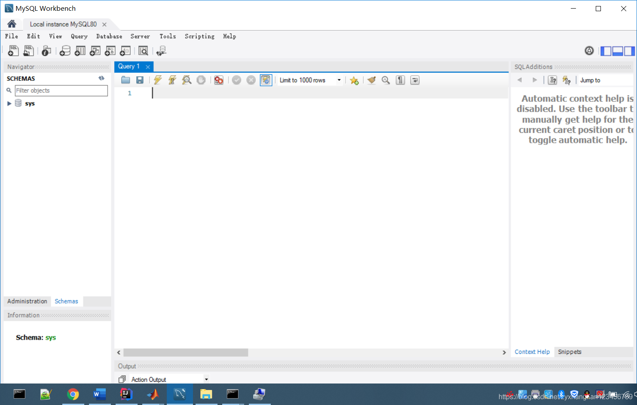
Task: Execute statement under cursor icon
Action: click(172, 80)
